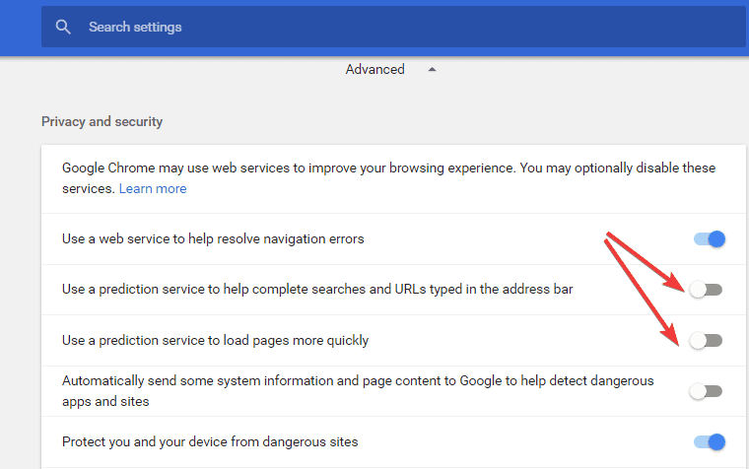Disable the resolve navigation errors toggle
749x469 pixels.
tap(710, 238)
